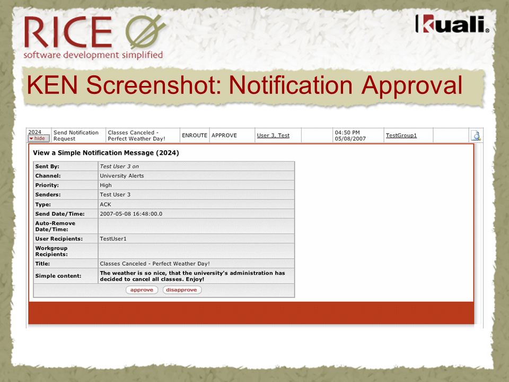This screenshot has height=382, width=509.
Task: Select the ENROUTE status cell
Action: pos(195,135)
